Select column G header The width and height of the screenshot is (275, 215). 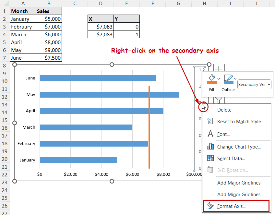(179, 3)
